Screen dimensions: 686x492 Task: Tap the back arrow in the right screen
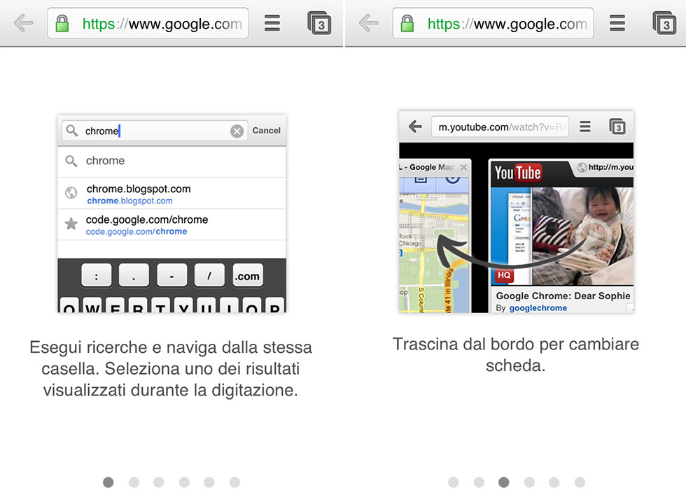[x=368, y=23]
